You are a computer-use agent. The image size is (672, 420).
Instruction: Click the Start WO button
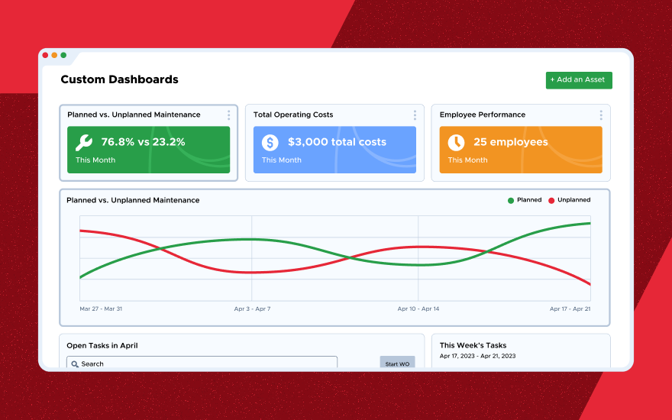pyautogui.click(x=397, y=363)
